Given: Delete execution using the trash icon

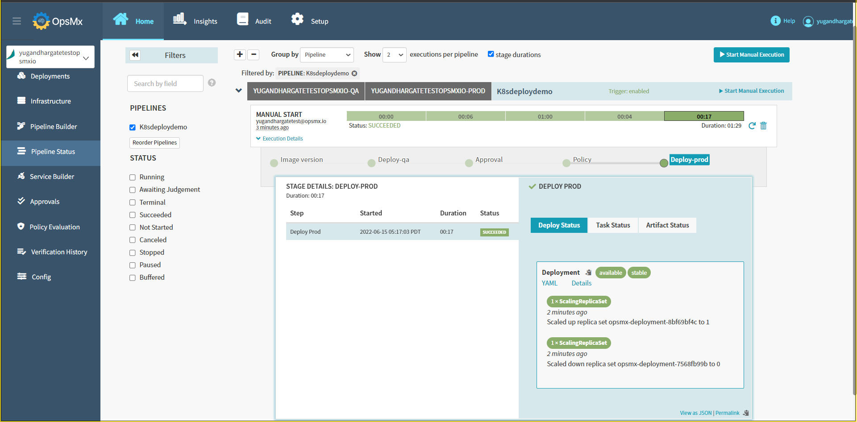Looking at the screenshot, I should (x=763, y=126).
